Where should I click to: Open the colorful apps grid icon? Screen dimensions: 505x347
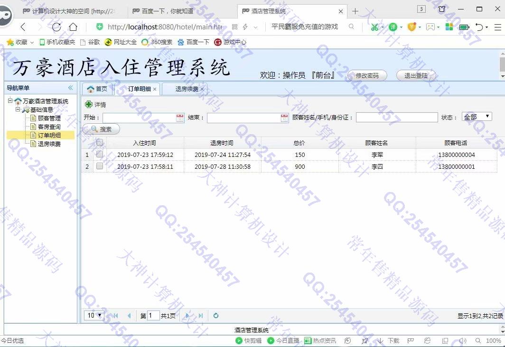coord(449,27)
